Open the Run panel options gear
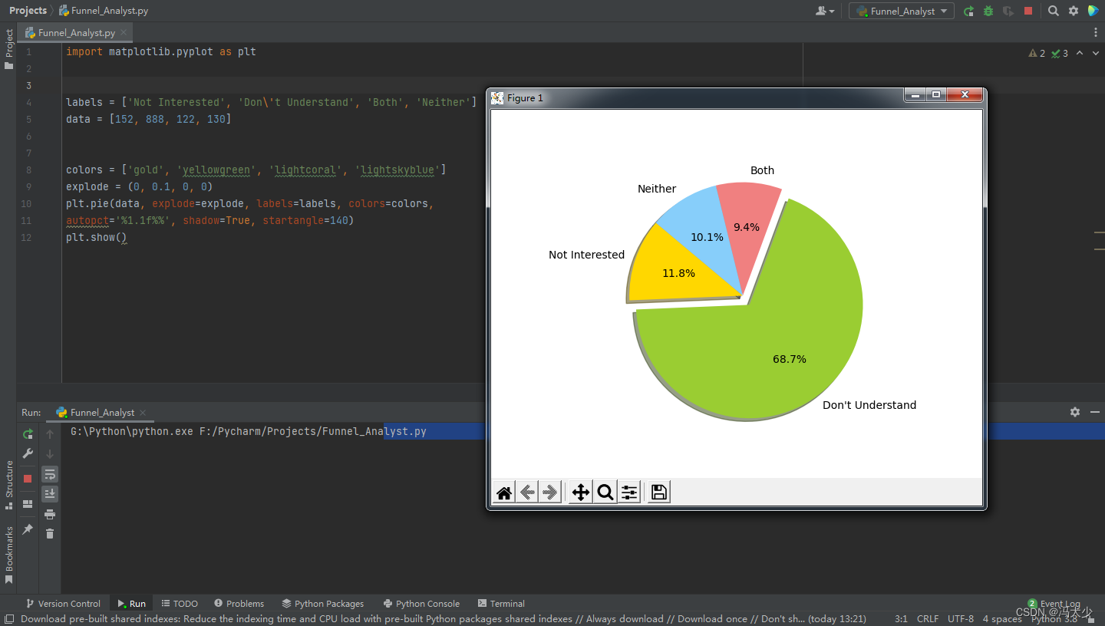Viewport: 1105px width, 626px height. 1075,412
